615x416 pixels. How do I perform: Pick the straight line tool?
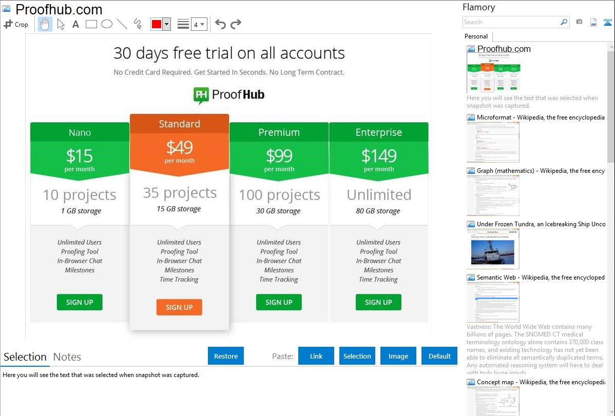point(122,24)
